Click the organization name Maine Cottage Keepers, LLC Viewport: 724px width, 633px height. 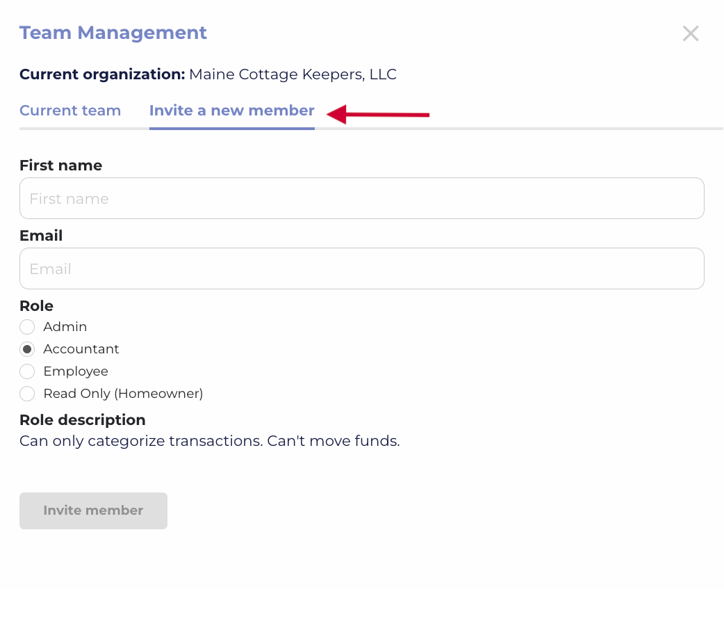tap(293, 74)
